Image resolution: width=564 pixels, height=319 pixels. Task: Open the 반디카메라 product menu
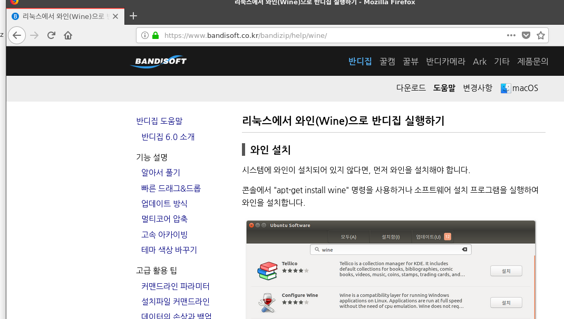[445, 62]
